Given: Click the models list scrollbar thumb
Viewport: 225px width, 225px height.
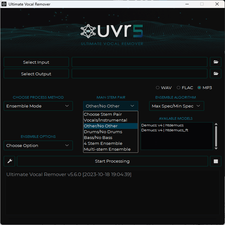Looking at the screenshot, I should coord(216,136).
